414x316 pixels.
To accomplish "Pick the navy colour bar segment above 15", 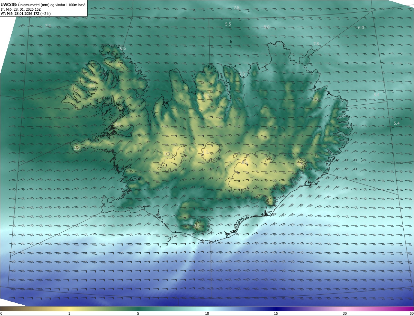I will click(x=276, y=309).
